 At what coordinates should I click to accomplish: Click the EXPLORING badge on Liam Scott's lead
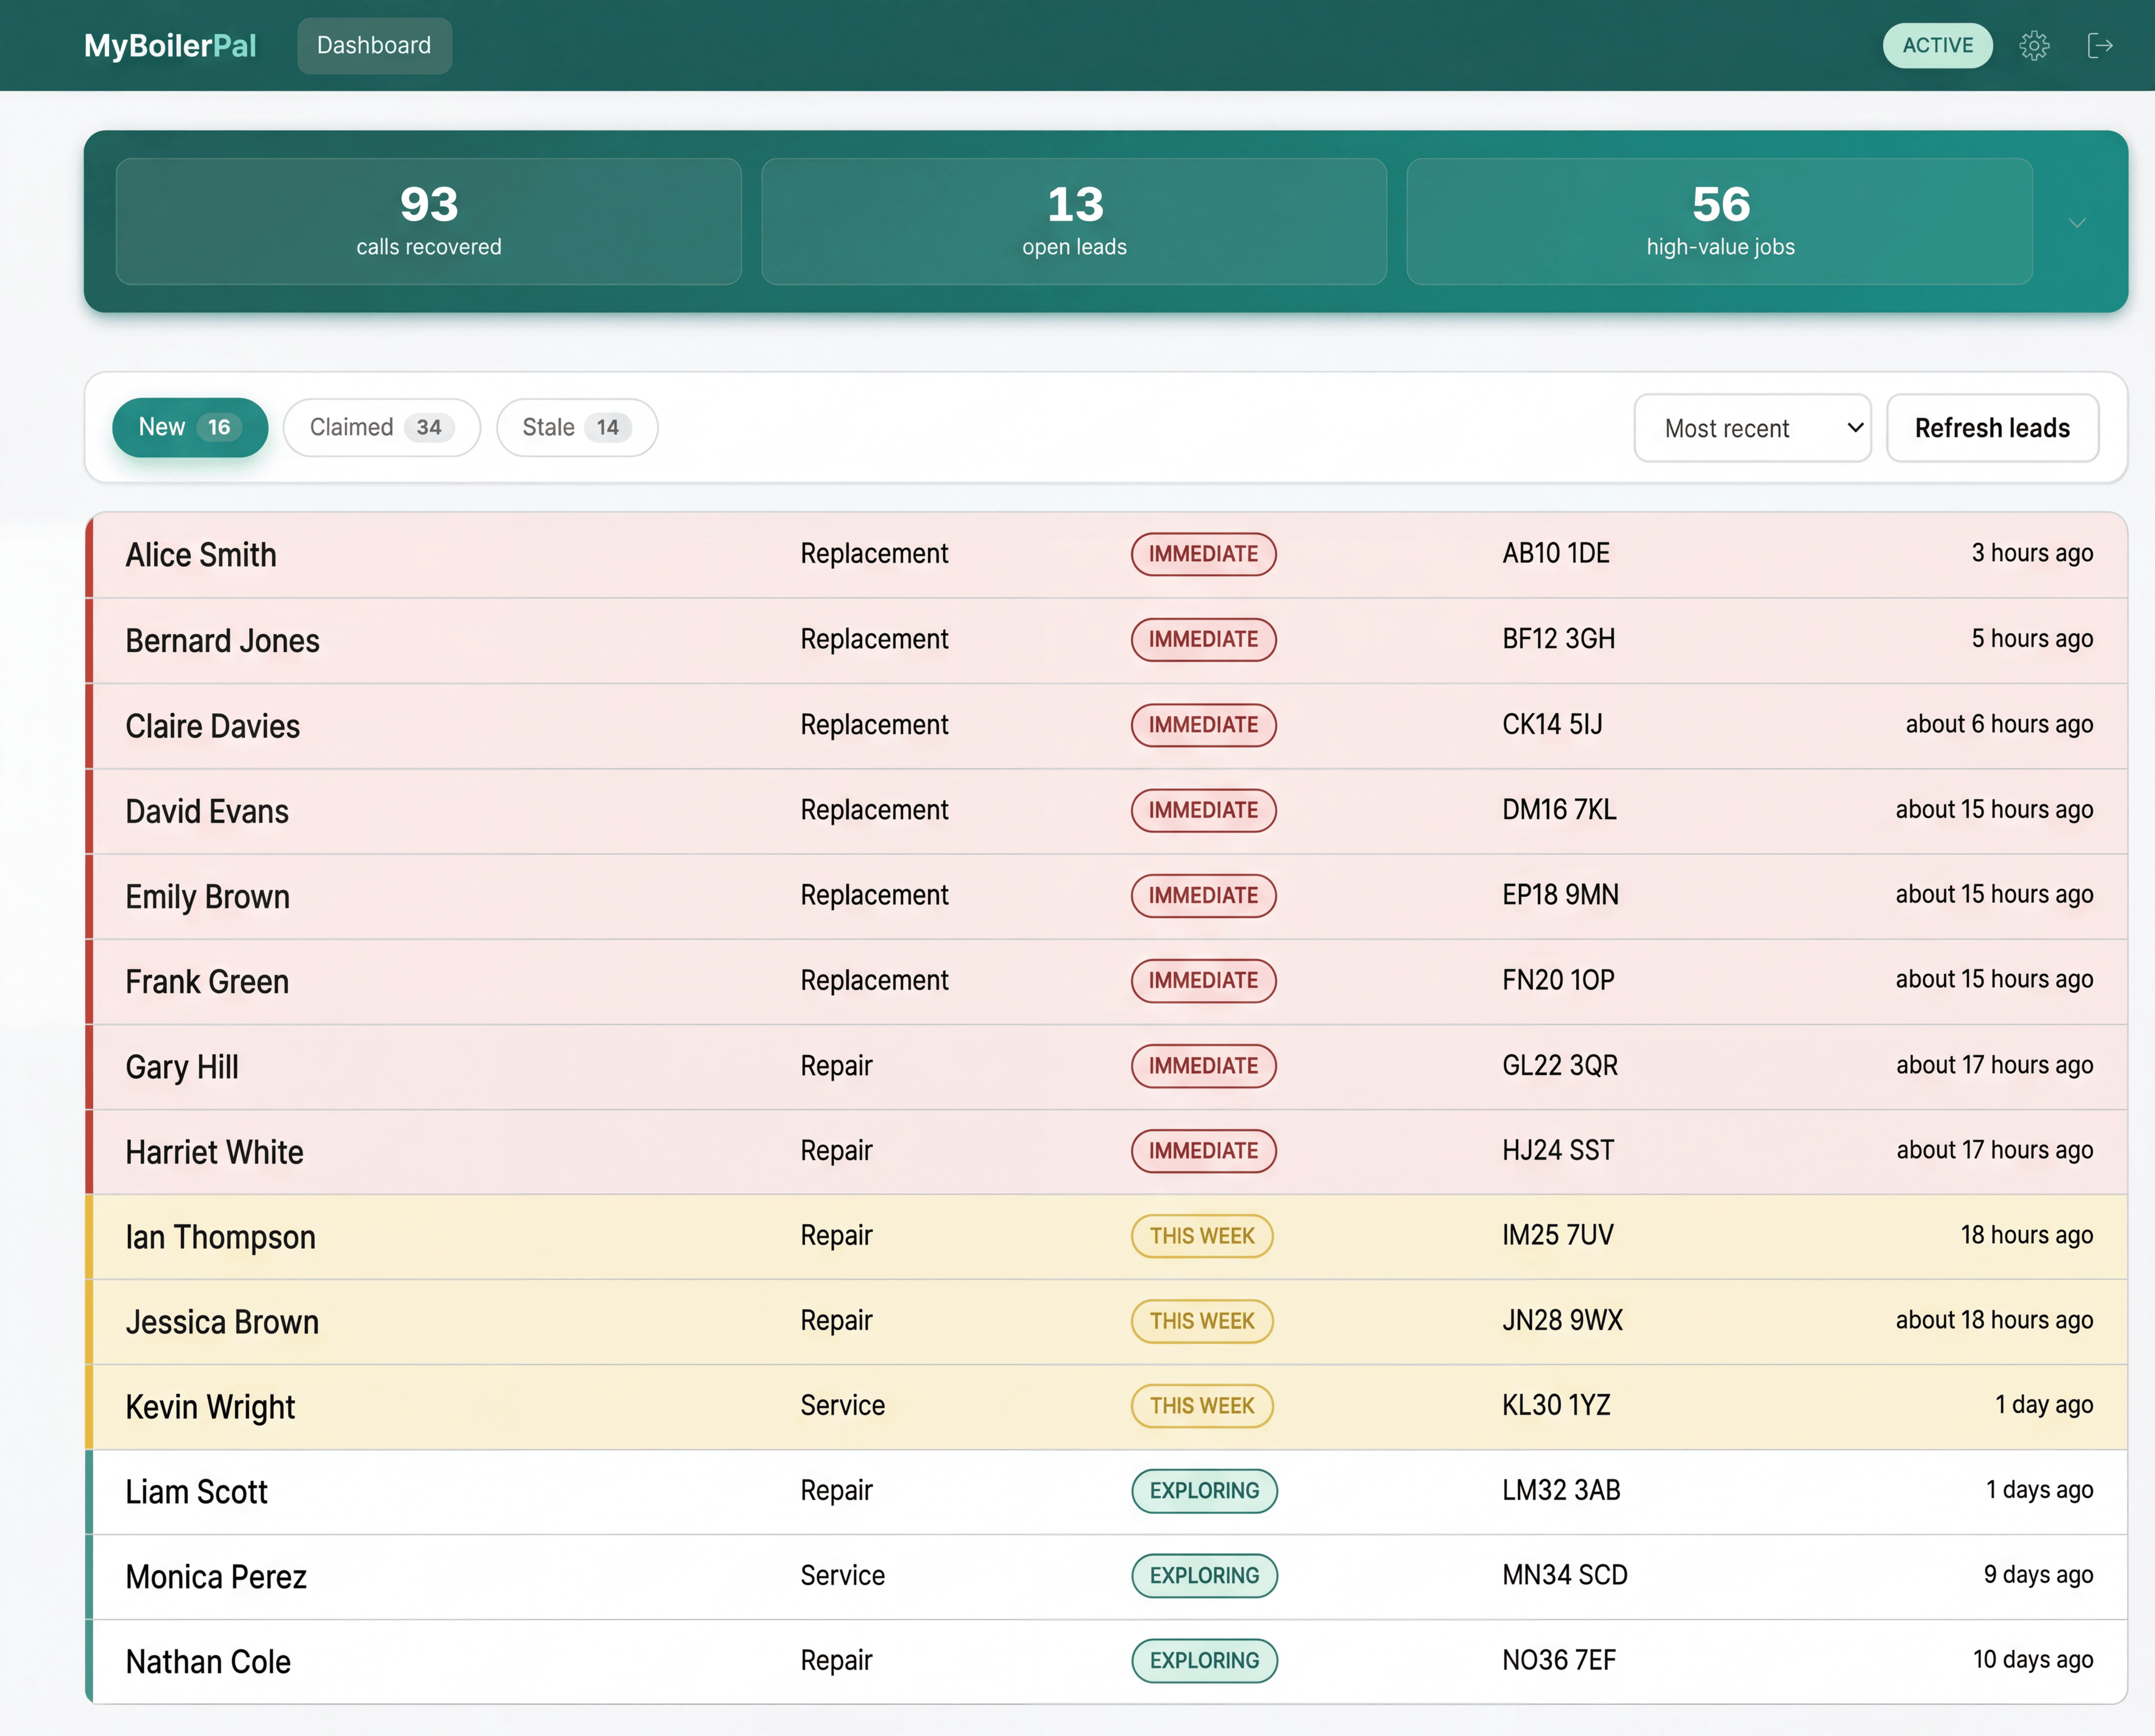pyautogui.click(x=1203, y=1491)
